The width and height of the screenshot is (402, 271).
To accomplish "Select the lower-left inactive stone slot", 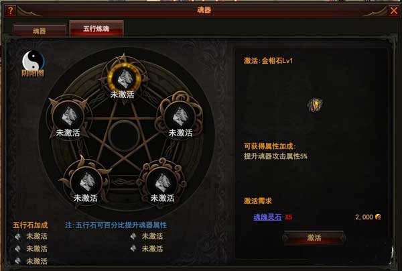I will pyautogui.click(x=86, y=182).
